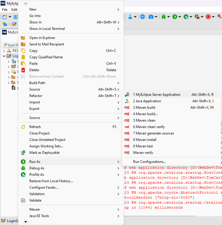Select Go Into from the context menu
The image size is (222, 225).
coord(35,16)
